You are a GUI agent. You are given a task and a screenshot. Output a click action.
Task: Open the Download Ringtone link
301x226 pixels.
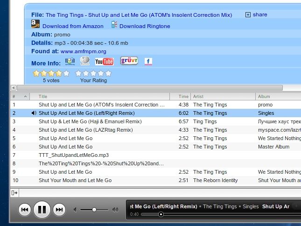[x=145, y=26]
